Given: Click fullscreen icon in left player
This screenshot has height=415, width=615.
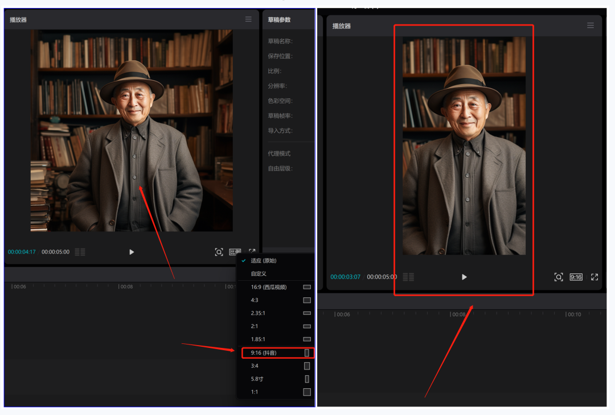Looking at the screenshot, I should click(x=252, y=252).
